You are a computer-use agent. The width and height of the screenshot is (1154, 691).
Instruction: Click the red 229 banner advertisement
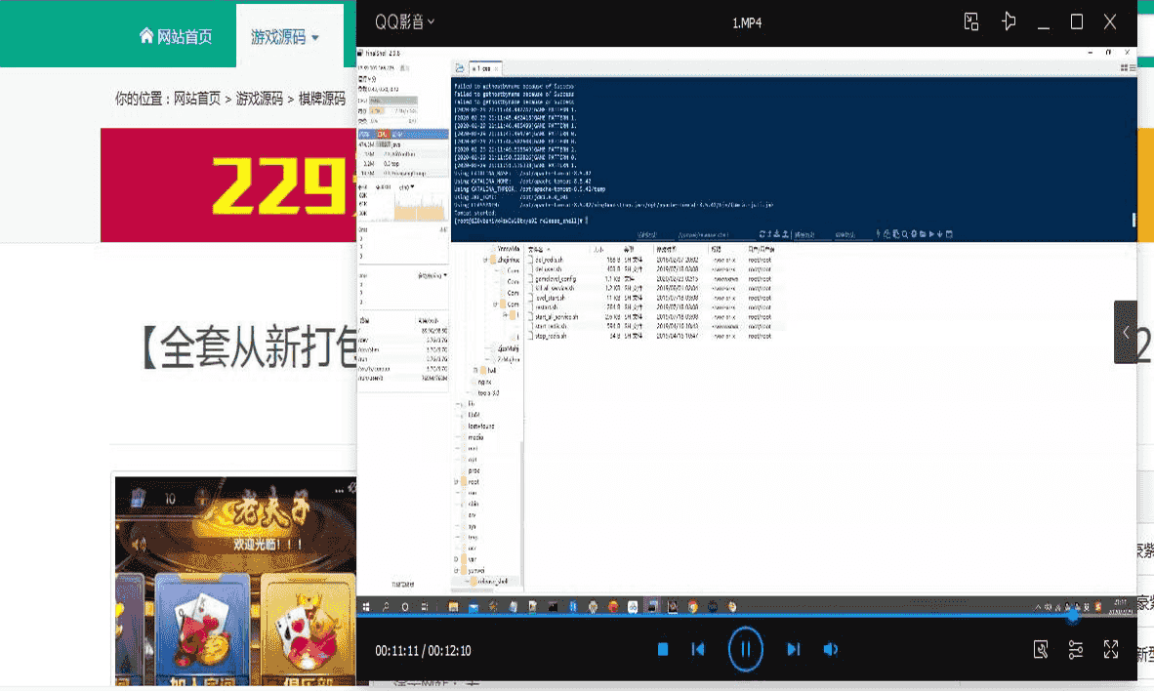click(228, 184)
